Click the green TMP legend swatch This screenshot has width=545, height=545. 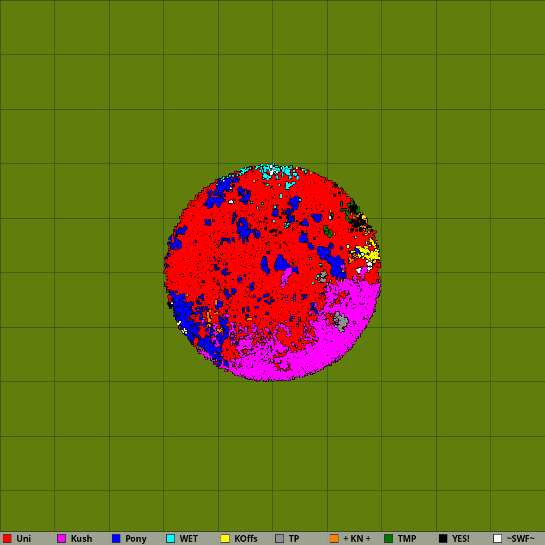pos(389,538)
